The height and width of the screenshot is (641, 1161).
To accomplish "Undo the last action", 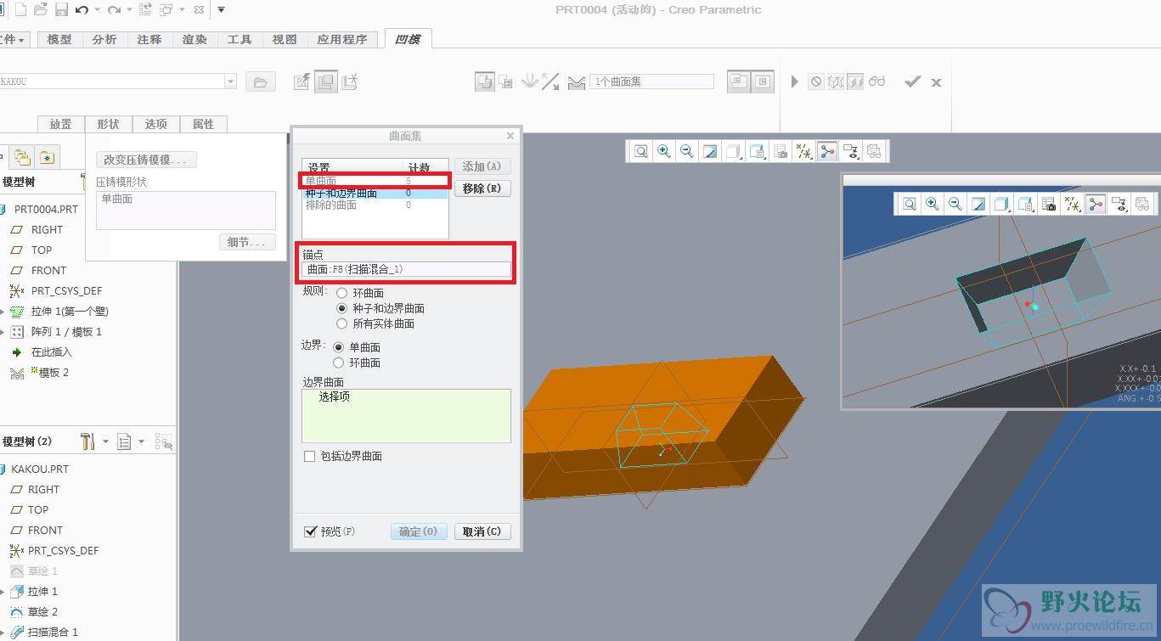I will tap(82, 10).
